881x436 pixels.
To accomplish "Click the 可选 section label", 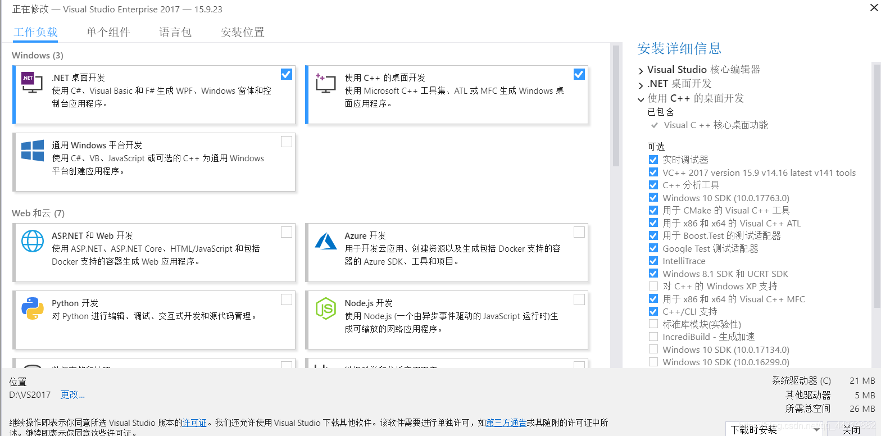I will click(x=656, y=147).
